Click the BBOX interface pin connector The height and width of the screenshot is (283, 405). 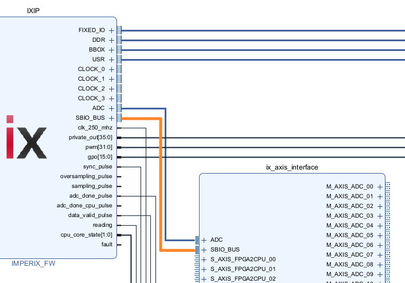point(119,50)
